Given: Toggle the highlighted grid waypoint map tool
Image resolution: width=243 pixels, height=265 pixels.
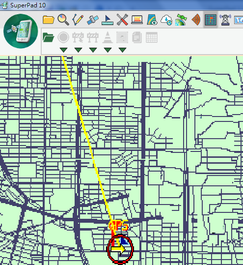Looking at the screenshot, I should point(211,20).
